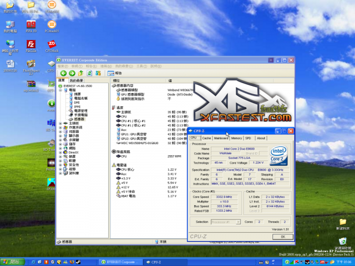The image size is (355, 266).
Task: Click the EVEREST Corporate taskbar button
Action: pyautogui.click(x=120, y=262)
